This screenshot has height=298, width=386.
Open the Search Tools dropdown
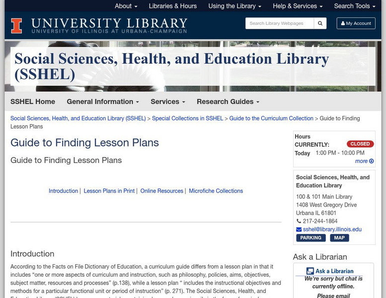coord(355,6)
